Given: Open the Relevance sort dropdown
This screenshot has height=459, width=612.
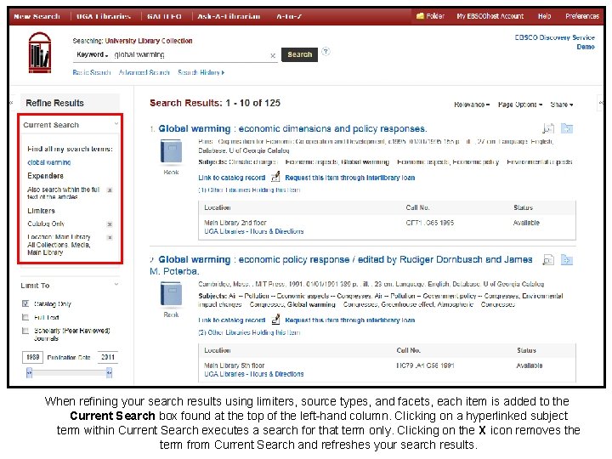Looking at the screenshot, I should point(472,105).
